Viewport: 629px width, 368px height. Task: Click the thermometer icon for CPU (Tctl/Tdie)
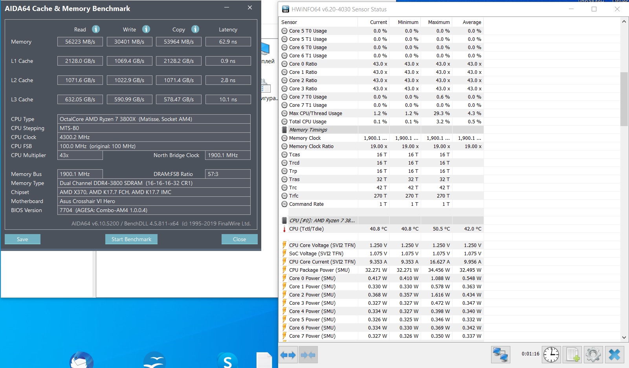click(x=284, y=229)
